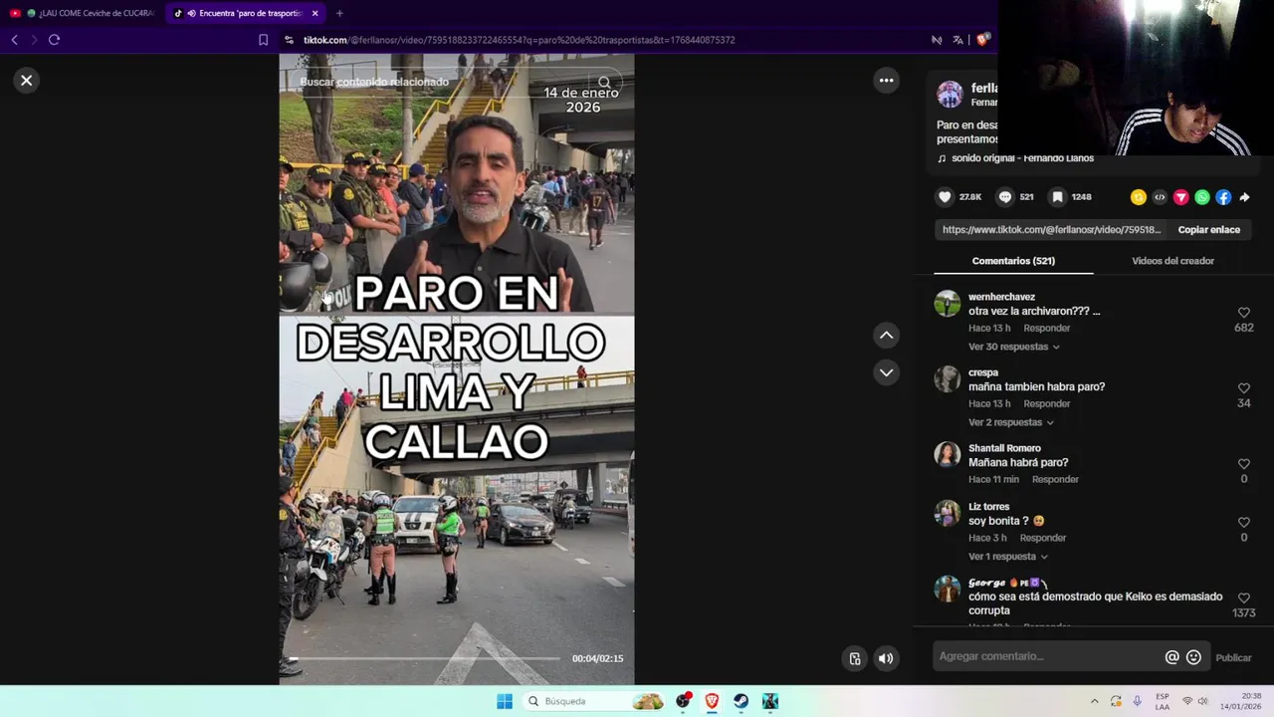The image size is (1274, 717).
Task: Insert a mention with @ icon
Action: pos(1171,657)
